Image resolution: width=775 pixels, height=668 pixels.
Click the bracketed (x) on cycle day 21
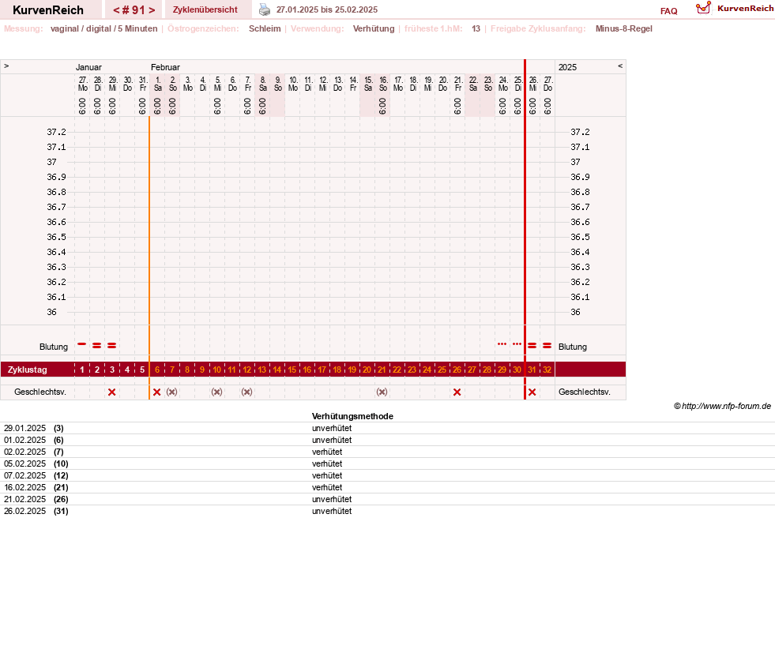click(x=382, y=392)
